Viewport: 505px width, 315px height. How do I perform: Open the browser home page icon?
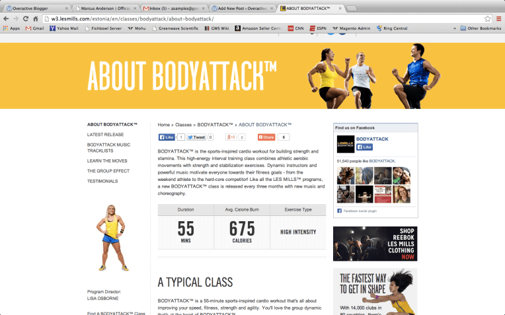(x=36, y=18)
